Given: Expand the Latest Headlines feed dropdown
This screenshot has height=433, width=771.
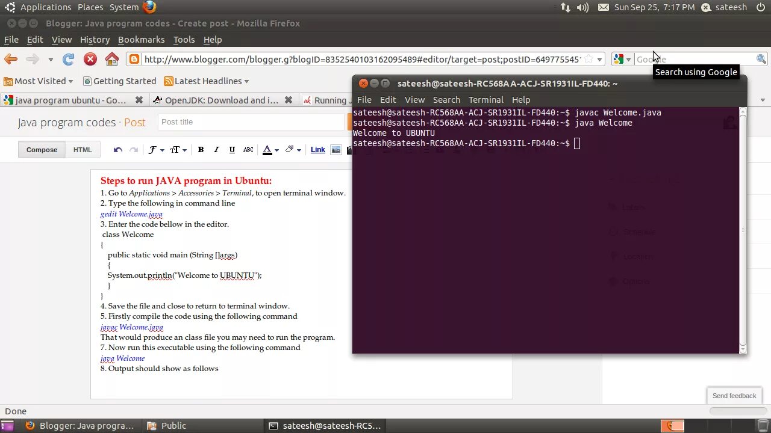Looking at the screenshot, I should 207,81.
